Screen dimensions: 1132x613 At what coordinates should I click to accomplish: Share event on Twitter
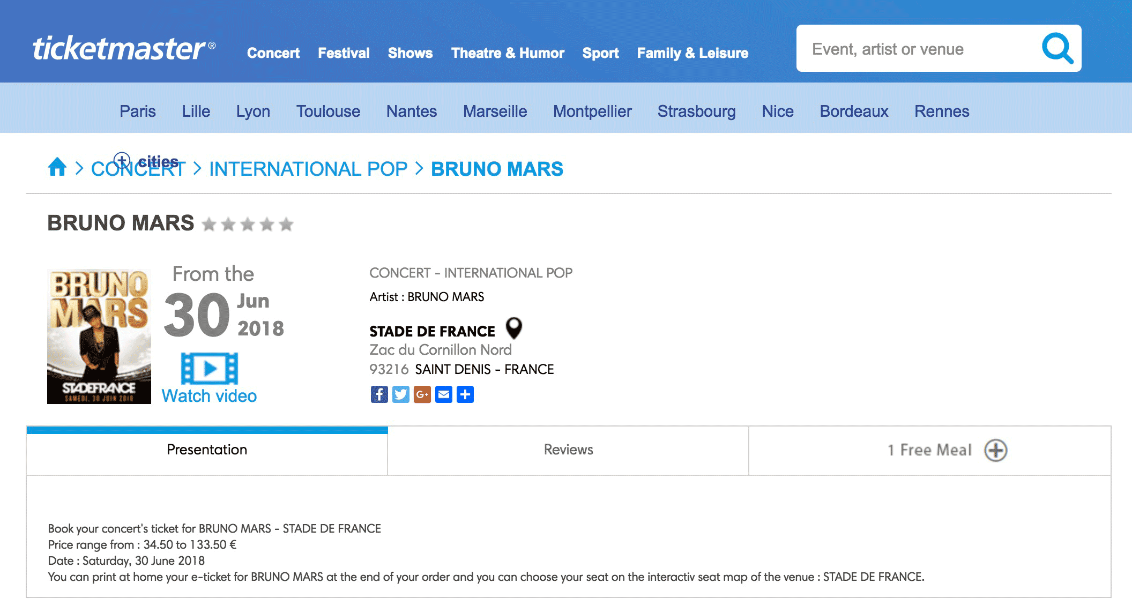400,394
